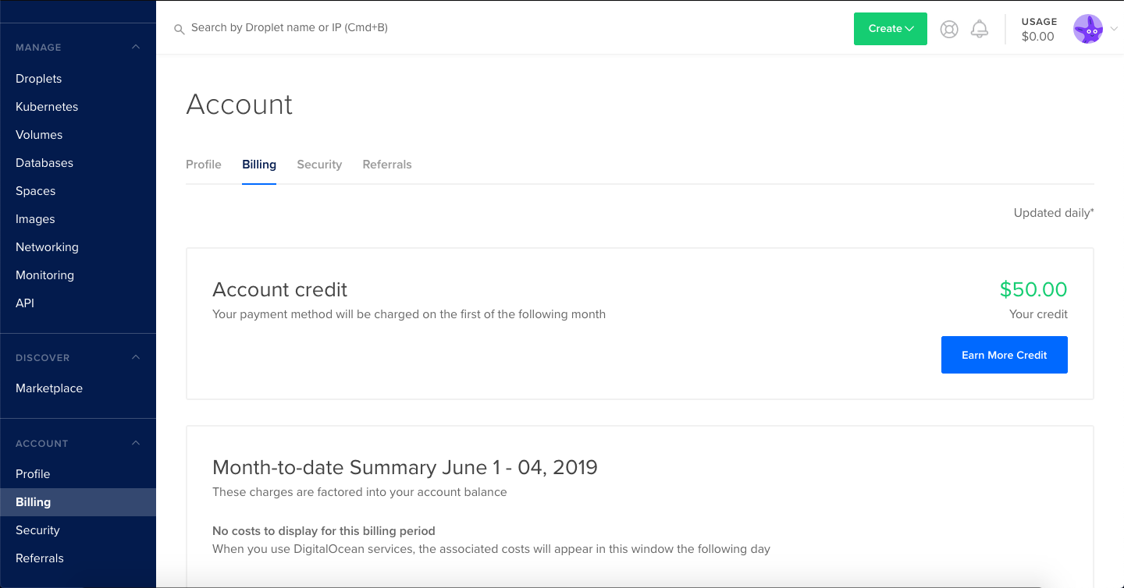Switch to the Security tab
1124x588 pixels.
click(319, 165)
